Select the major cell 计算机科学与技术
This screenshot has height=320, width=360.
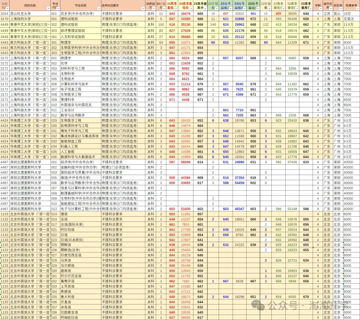pyautogui.click(x=81, y=84)
